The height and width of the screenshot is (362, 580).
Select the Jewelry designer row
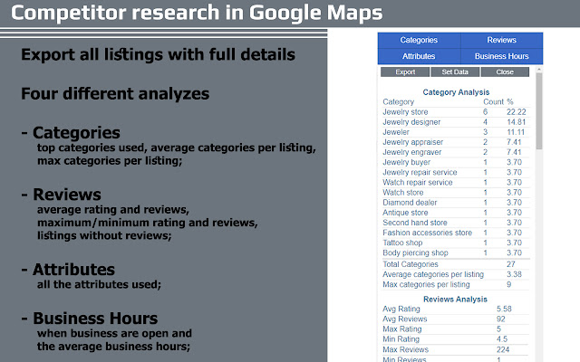click(x=455, y=122)
